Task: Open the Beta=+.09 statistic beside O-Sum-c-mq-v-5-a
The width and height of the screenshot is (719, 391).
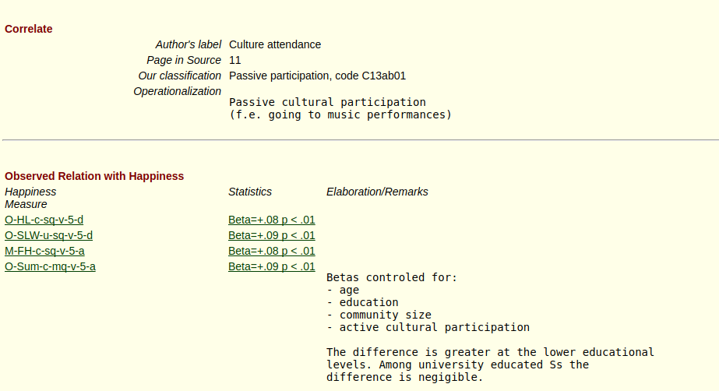Action: click(271, 267)
